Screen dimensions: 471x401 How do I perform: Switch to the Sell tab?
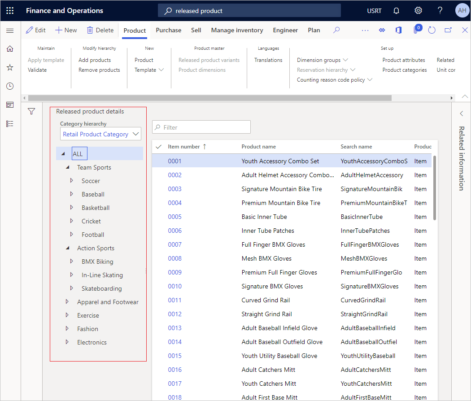click(196, 30)
